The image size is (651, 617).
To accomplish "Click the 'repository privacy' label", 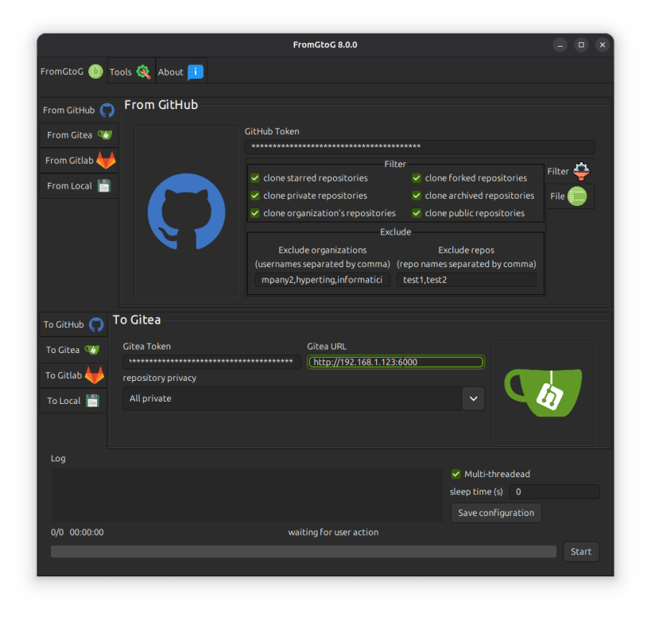I will 160,378.
